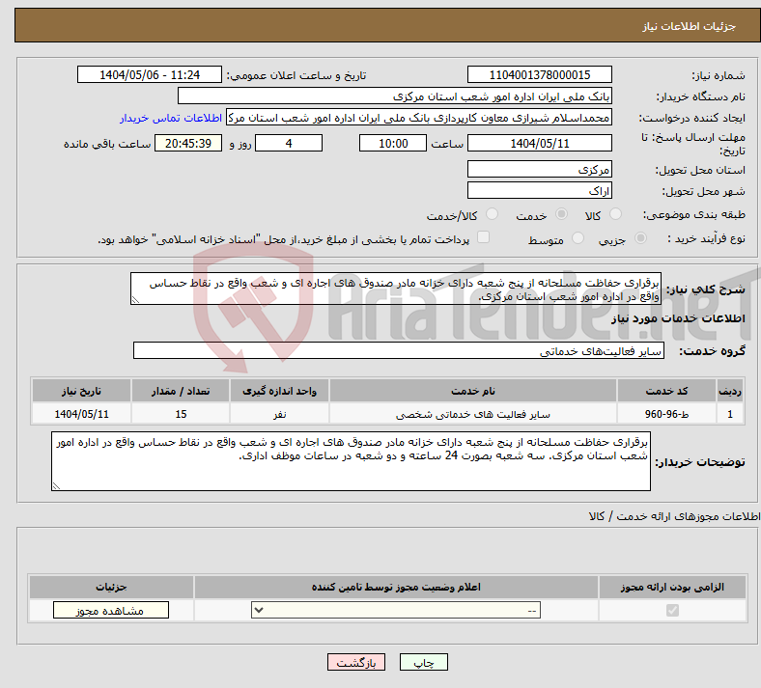Click row number cell 1
Screen dimensions: 761x688
point(730,414)
